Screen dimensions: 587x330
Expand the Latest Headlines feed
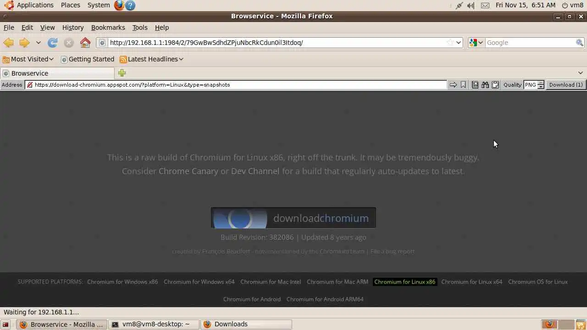tap(151, 59)
